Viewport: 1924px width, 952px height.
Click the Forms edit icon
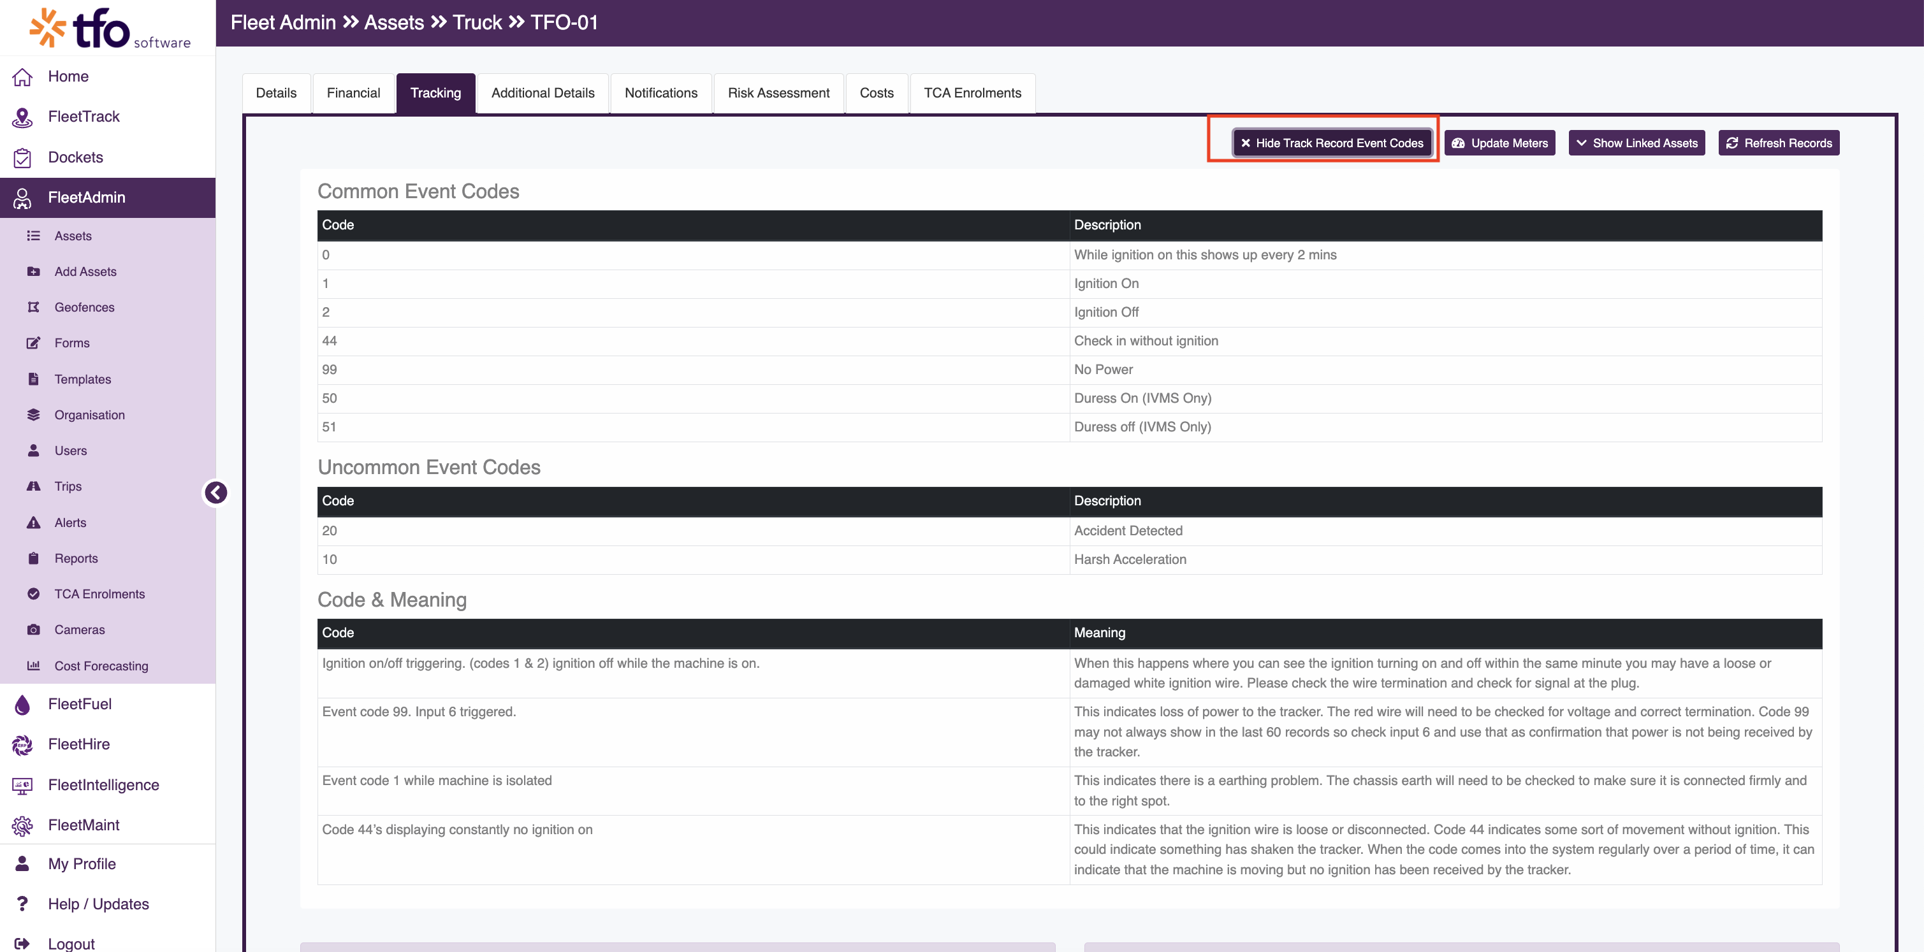point(34,343)
